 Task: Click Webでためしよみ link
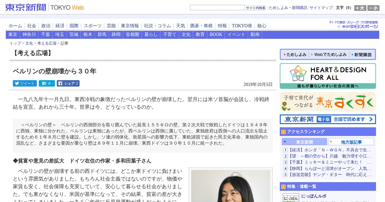329,55
